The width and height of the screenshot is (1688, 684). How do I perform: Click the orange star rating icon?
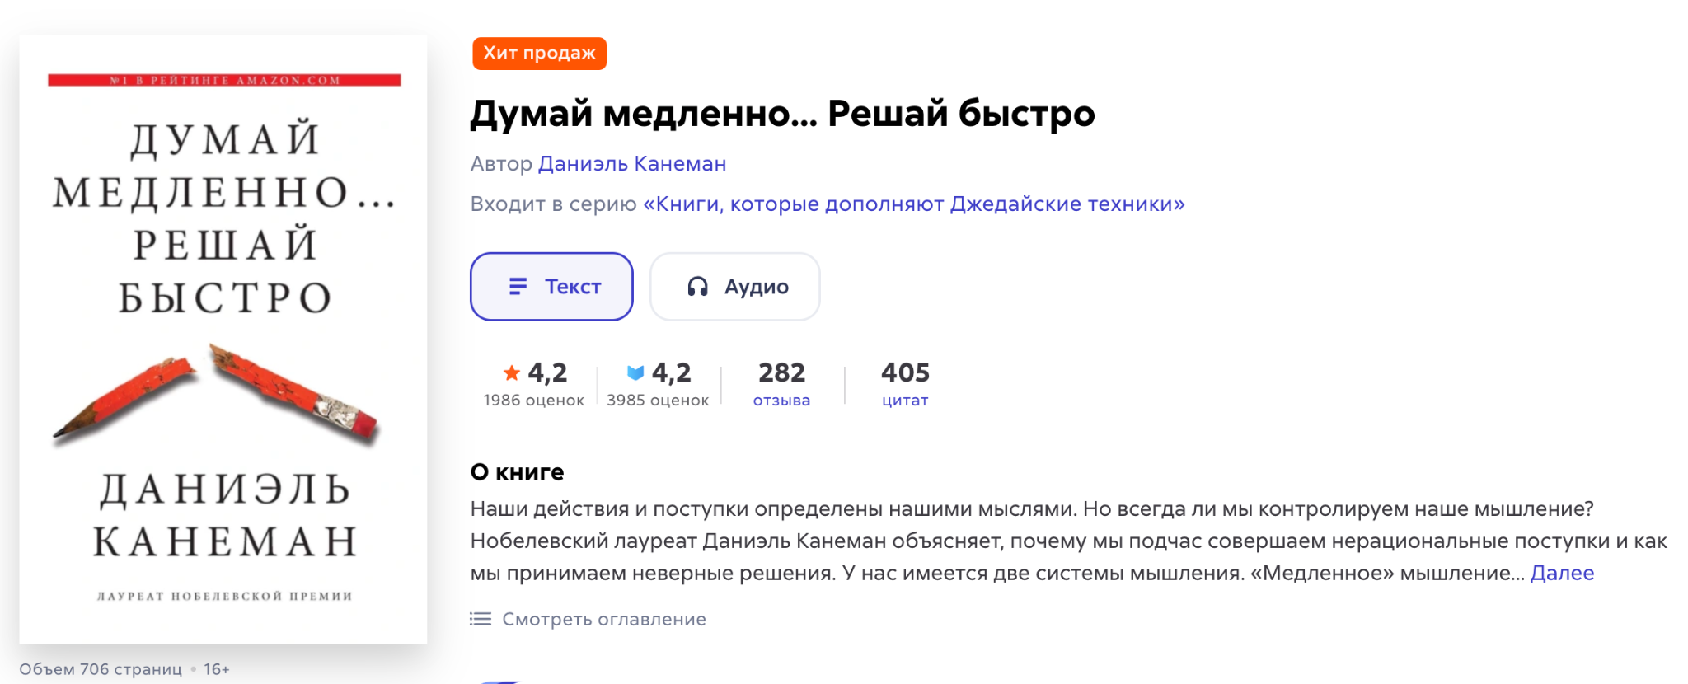pyautogui.click(x=512, y=373)
